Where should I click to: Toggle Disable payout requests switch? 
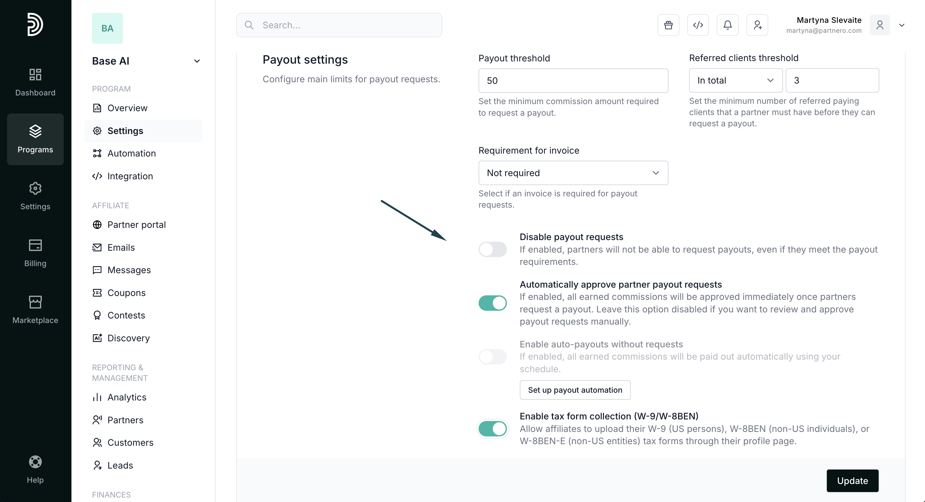coord(492,249)
